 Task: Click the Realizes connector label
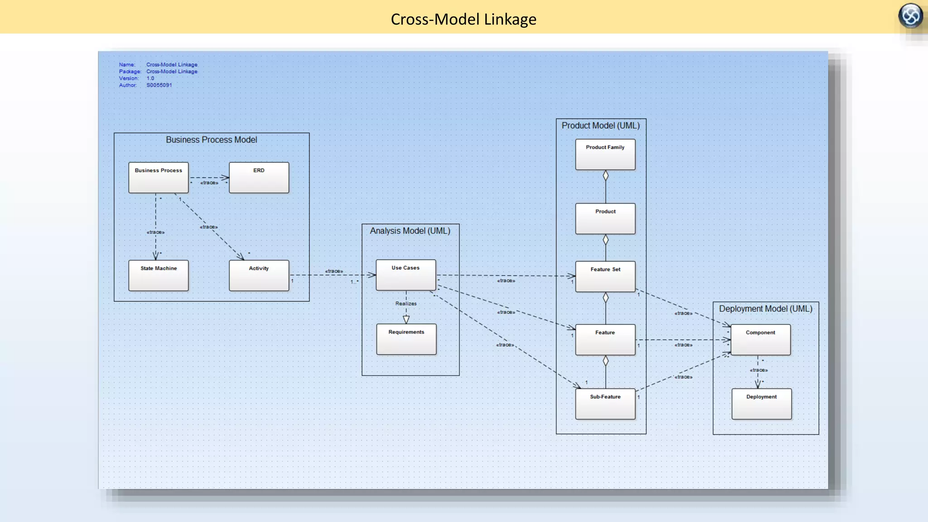click(x=406, y=304)
